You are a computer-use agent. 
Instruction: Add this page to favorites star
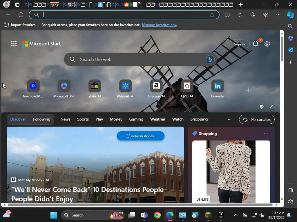(212, 15)
